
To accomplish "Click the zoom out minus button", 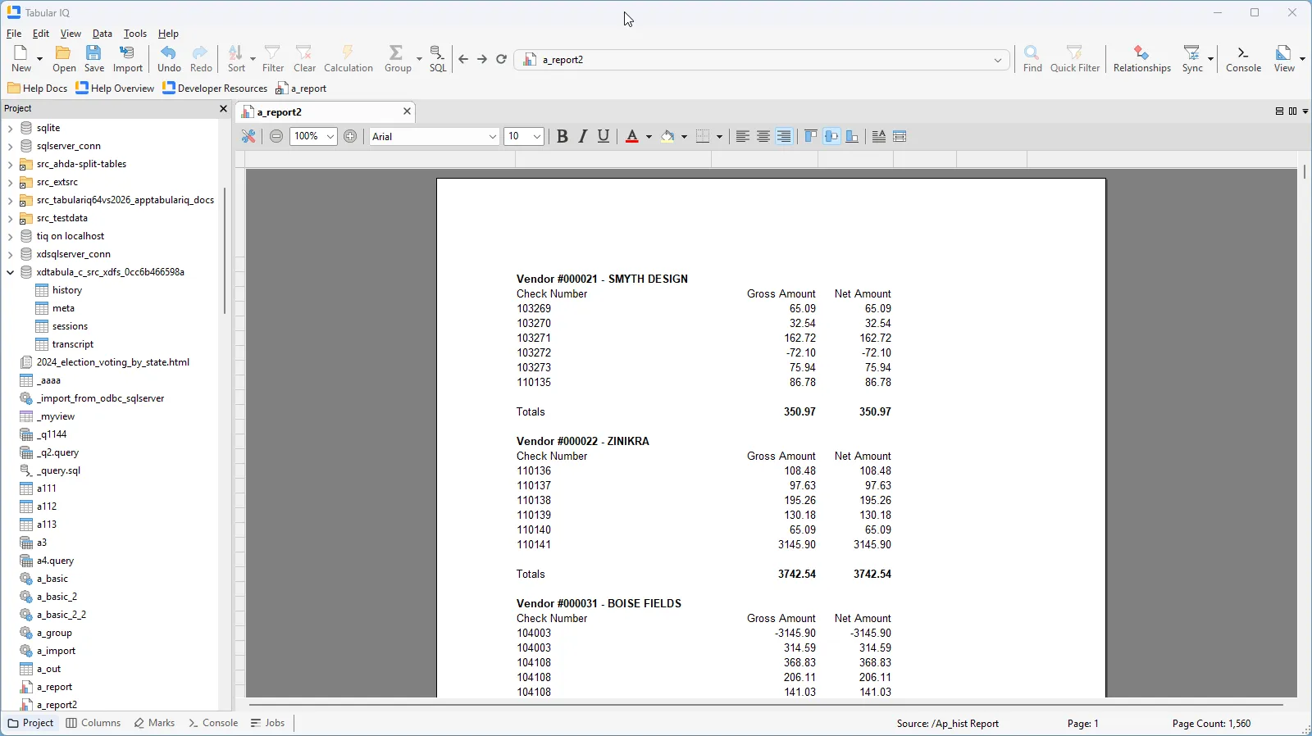I will pyautogui.click(x=276, y=136).
